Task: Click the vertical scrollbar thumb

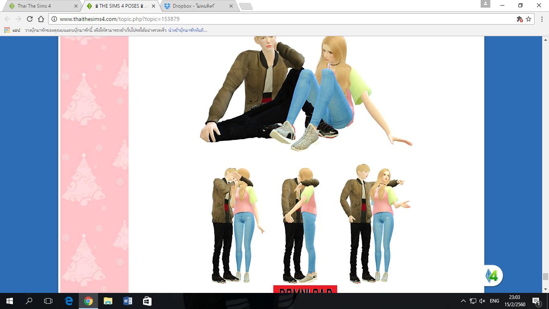Action: [x=545, y=276]
